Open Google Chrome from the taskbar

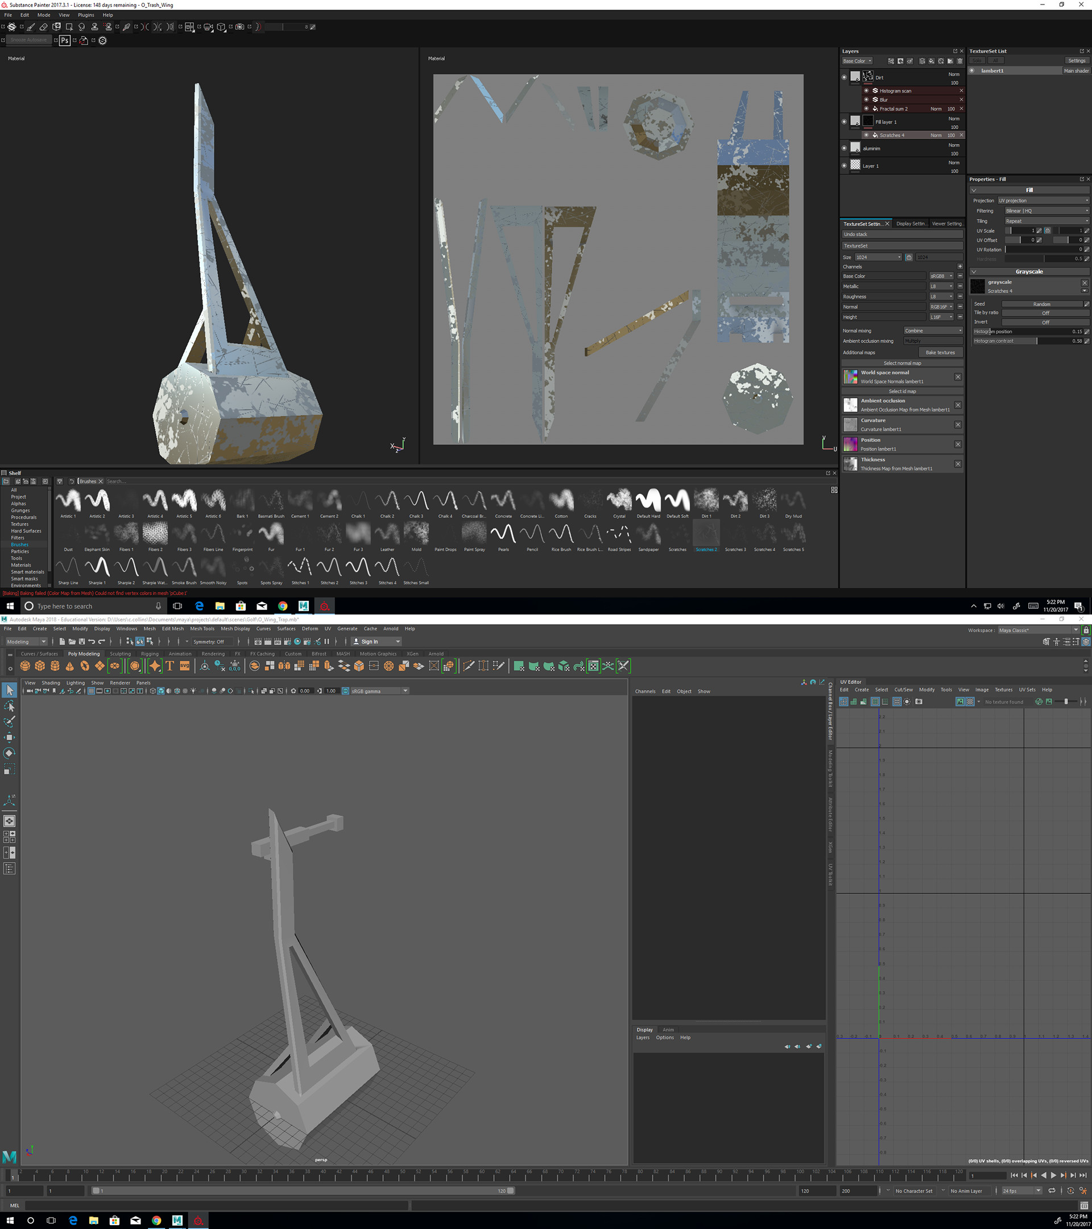coord(283,605)
